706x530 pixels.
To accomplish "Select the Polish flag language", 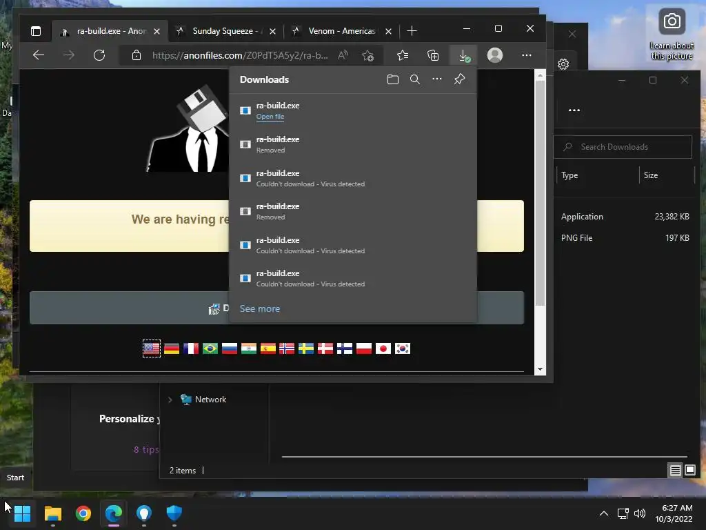I will tap(364, 349).
